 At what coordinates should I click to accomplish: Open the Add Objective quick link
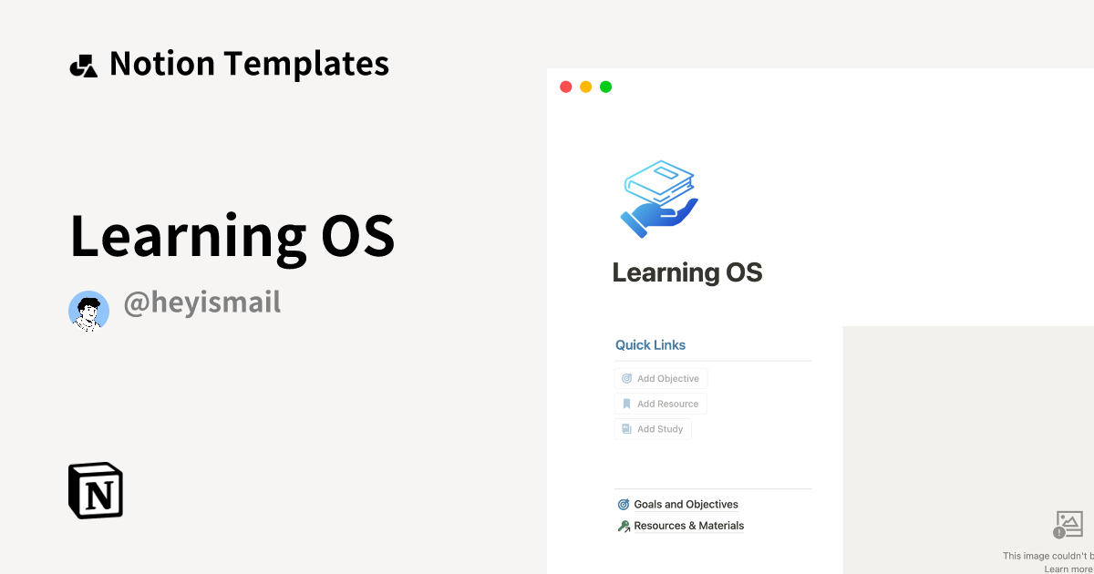pyautogui.click(x=660, y=377)
